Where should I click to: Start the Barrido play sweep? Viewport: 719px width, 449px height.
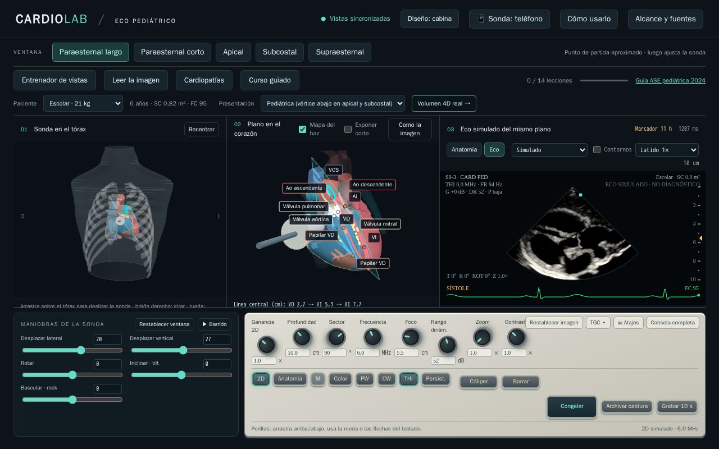coord(215,324)
